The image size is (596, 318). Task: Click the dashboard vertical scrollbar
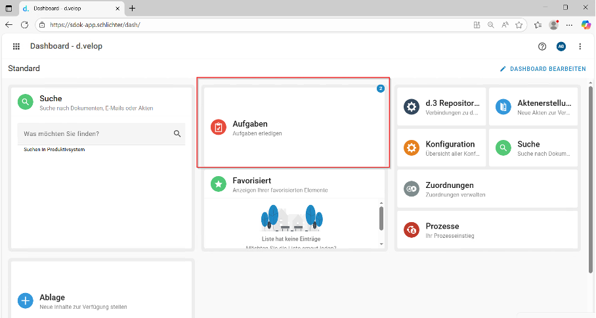[590, 179]
